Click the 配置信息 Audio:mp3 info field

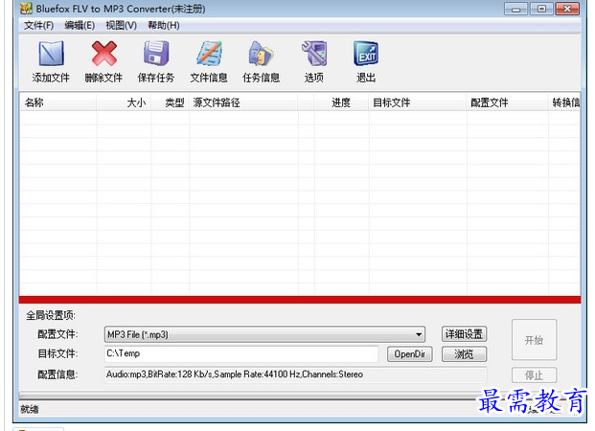coord(295,374)
